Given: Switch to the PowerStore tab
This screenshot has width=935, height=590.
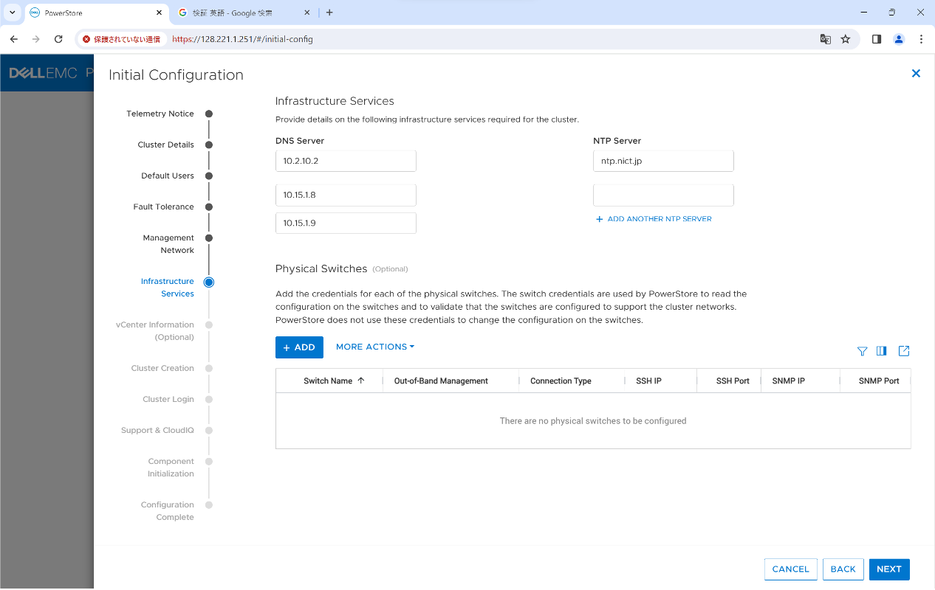Looking at the screenshot, I should click(x=96, y=13).
